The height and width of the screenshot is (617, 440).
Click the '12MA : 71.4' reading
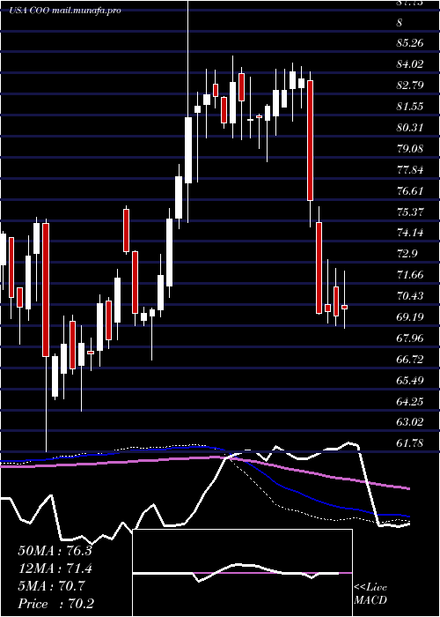tap(55, 569)
